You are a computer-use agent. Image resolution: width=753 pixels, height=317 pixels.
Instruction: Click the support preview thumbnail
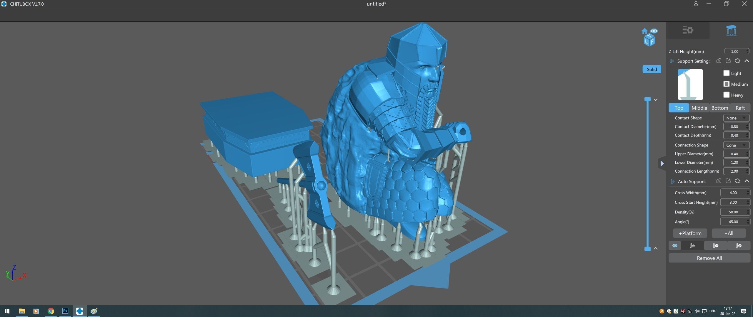(690, 85)
